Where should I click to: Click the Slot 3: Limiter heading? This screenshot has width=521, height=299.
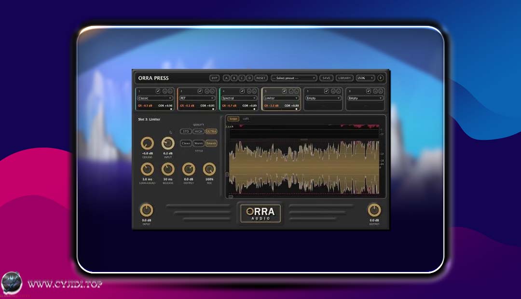click(149, 119)
